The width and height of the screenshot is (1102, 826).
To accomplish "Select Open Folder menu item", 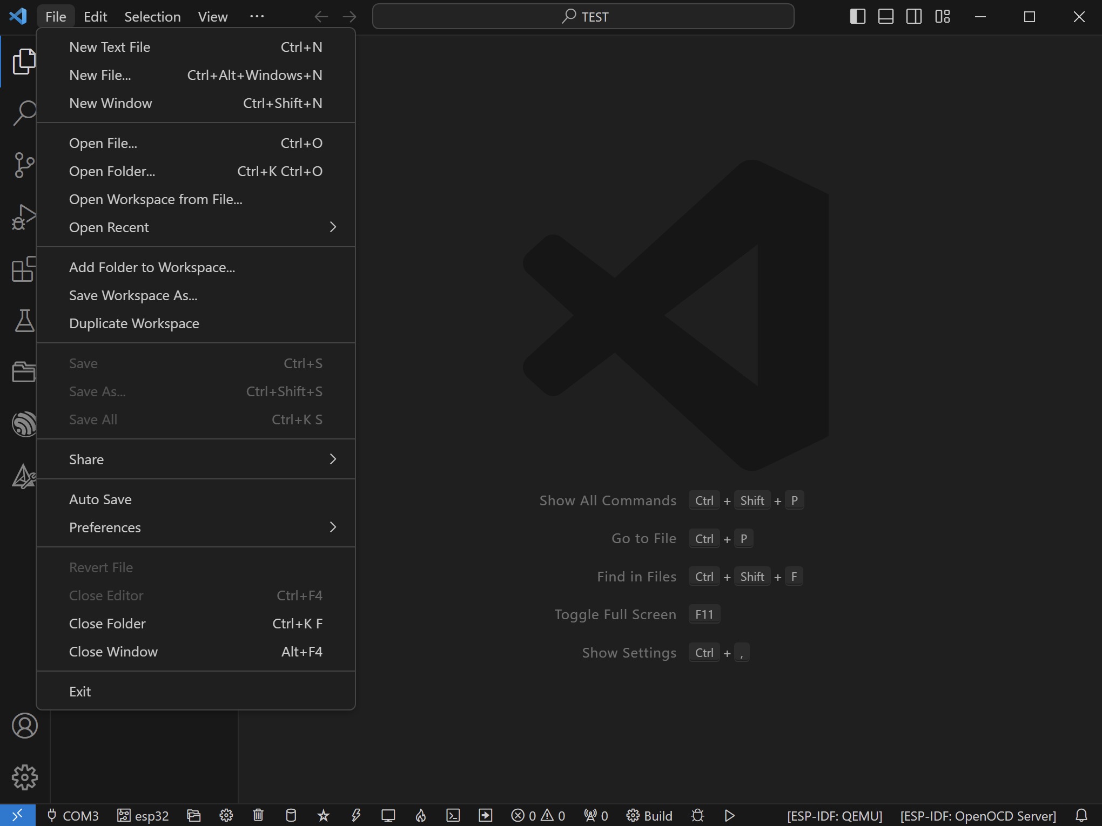I will click(112, 170).
